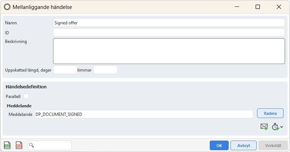Click the Verkställ button
This screenshot has width=290, height=152.
point(274,145)
